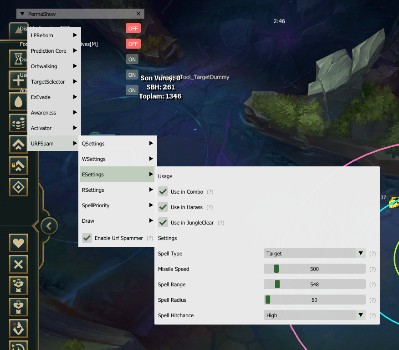The width and height of the screenshot is (399, 350).
Task: Click help mark next to Use in JungleClear
Action: (221, 223)
